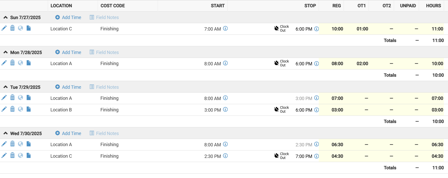Click the info icon next to the 7:00 PM stop time
This screenshot has width=448, height=178.
pyautogui.click(x=317, y=156)
